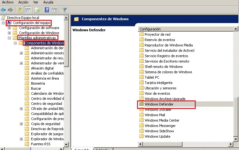Viewport: 239px width, 150px height.
Task: Click the computer icon beside Configuración del equipo
Action: (9, 23)
